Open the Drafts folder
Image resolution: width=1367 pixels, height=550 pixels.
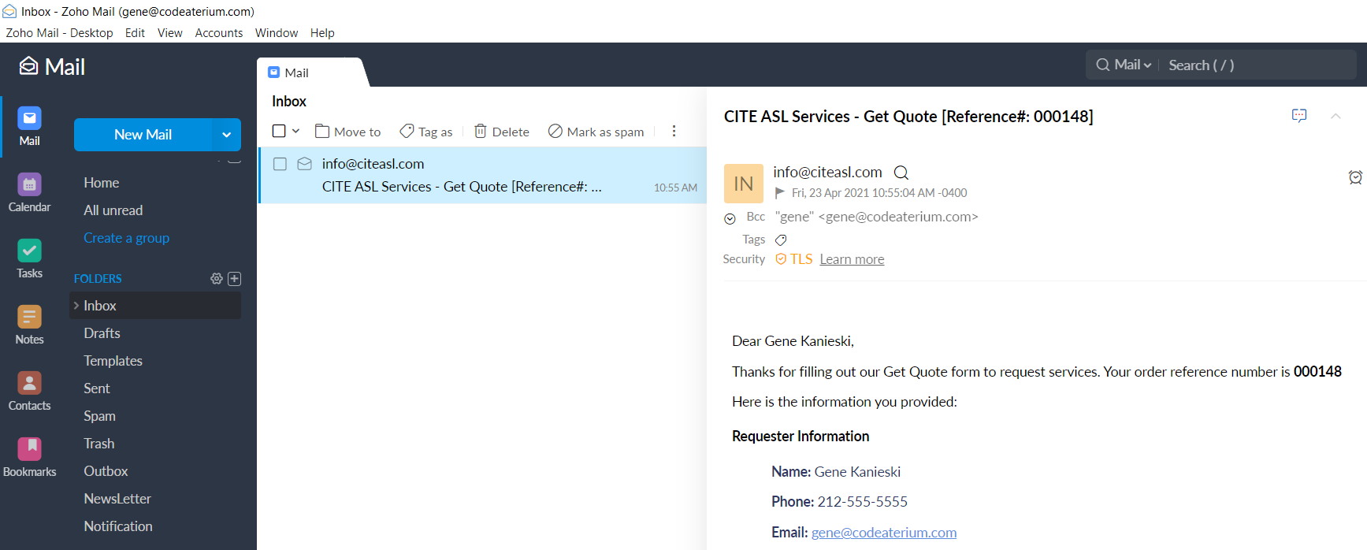[102, 333]
